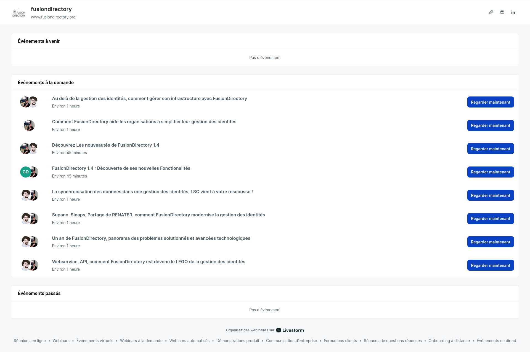Open 'Onboarding à distance' footer link
Image resolution: width=530 pixels, height=352 pixels.
449,341
